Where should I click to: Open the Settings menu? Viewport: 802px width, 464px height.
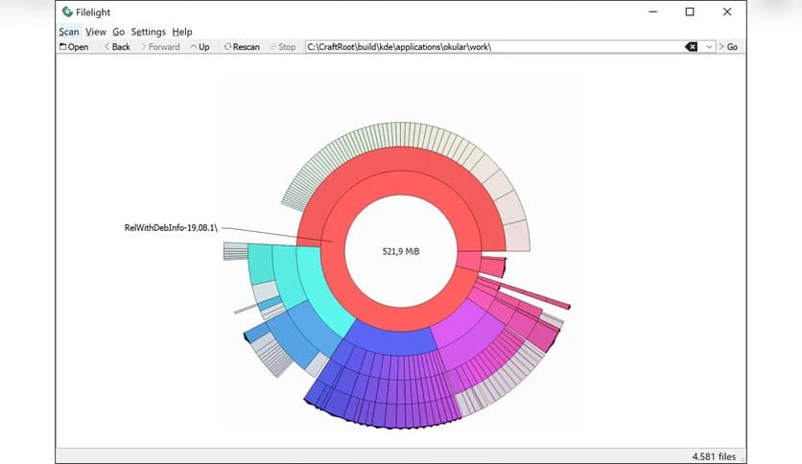[x=148, y=32]
